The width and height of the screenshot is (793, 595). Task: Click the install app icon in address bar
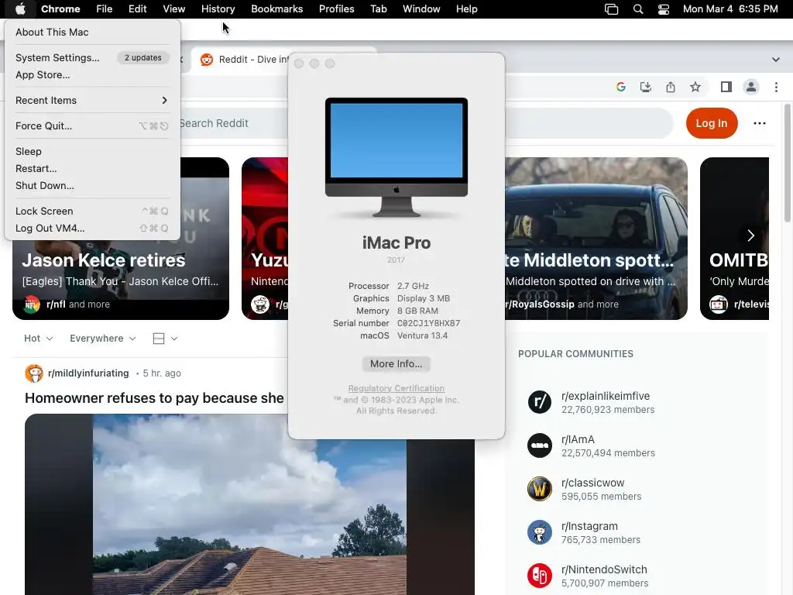pyautogui.click(x=646, y=87)
